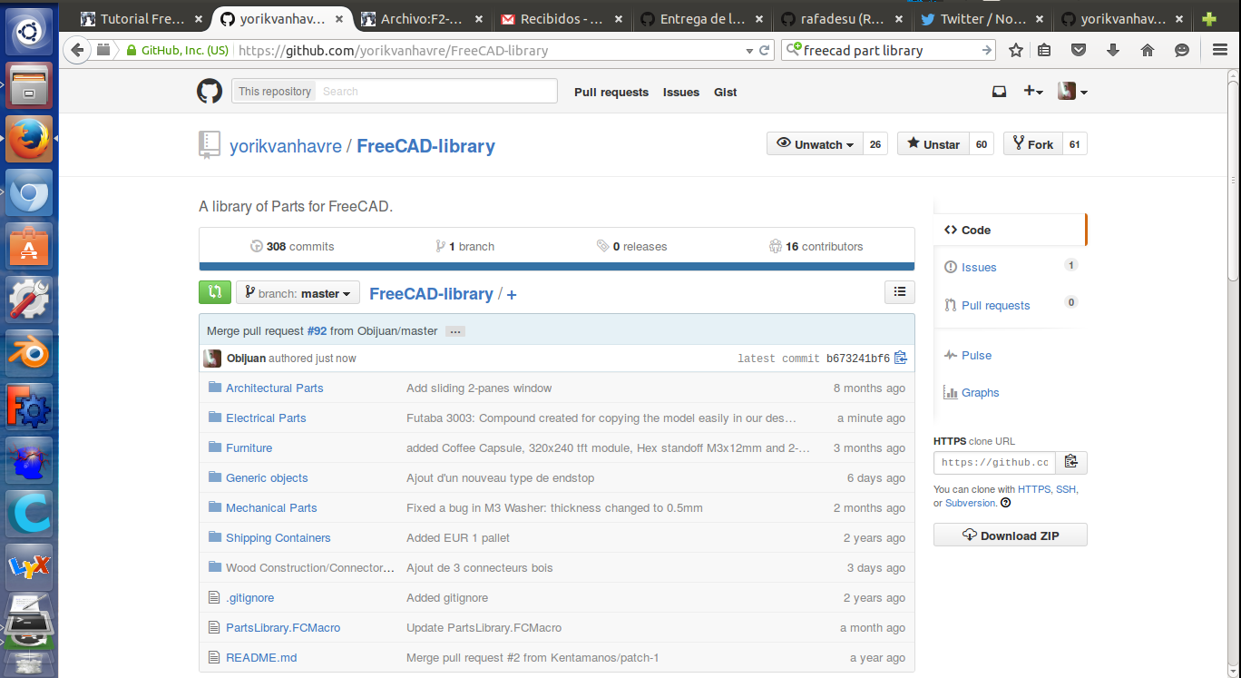Bookmark this page with the star icon
This screenshot has height=678, width=1241.
click(x=1016, y=51)
